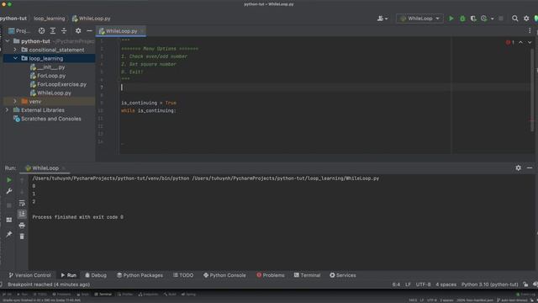
Task: Select __init__.py in project tree
Action: pos(47,67)
